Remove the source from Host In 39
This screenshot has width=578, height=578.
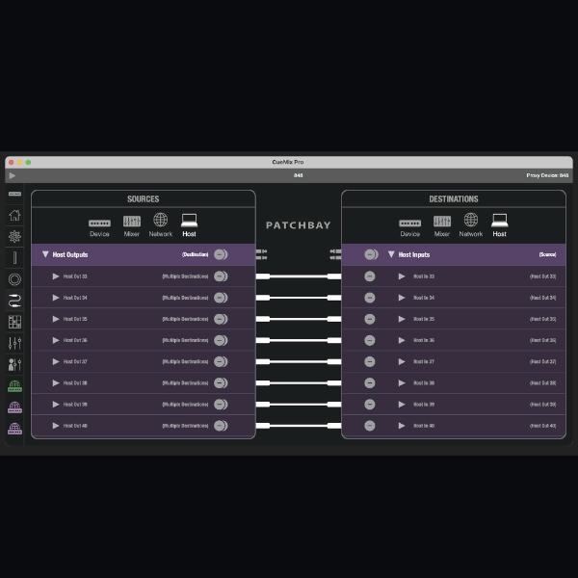click(x=370, y=405)
